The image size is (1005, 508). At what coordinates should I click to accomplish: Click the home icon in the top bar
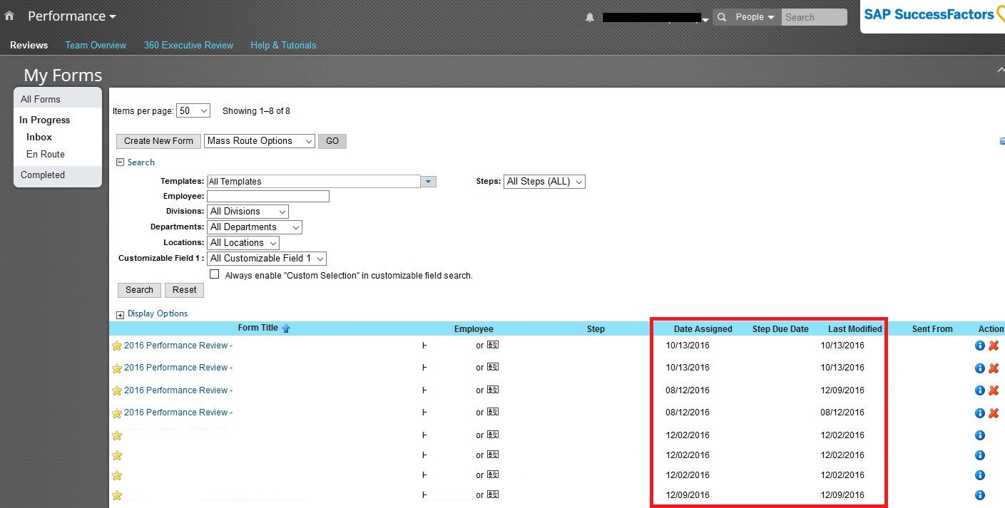tap(9, 16)
